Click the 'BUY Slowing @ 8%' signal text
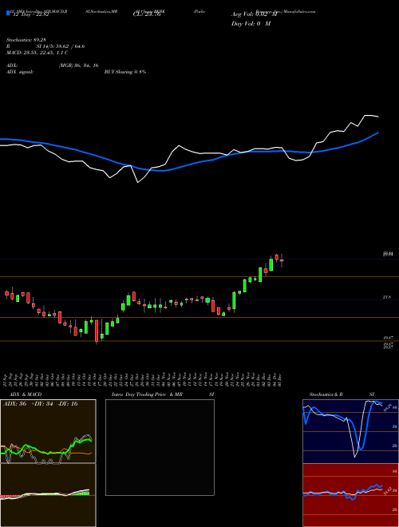Viewport: 399px width, 527px height. [x=125, y=72]
